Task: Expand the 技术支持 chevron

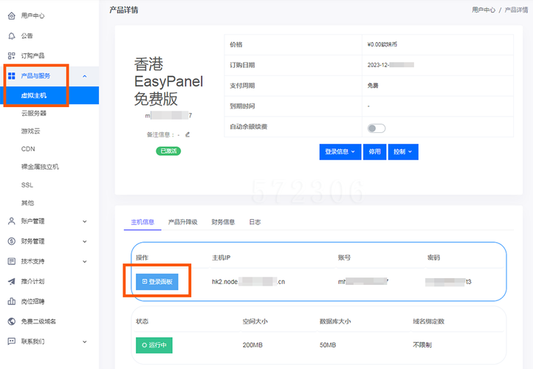Action: pyautogui.click(x=85, y=262)
